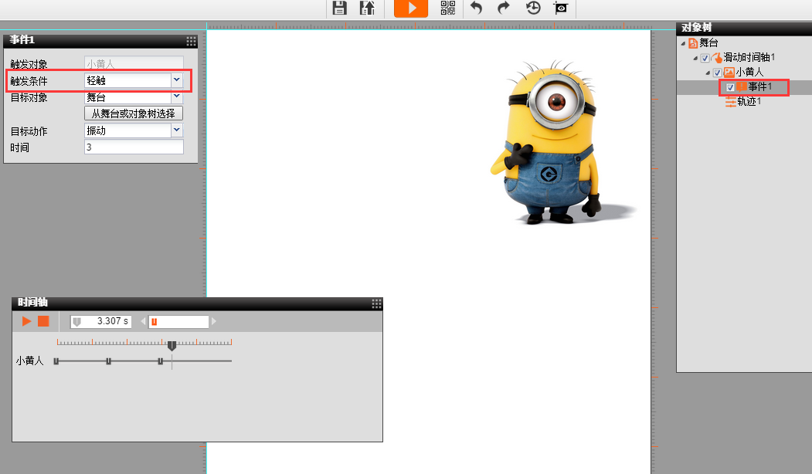Toggle the 滑动时间轴1 checkbox
Image resolution: width=812 pixels, height=474 pixels.
click(x=705, y=58)
